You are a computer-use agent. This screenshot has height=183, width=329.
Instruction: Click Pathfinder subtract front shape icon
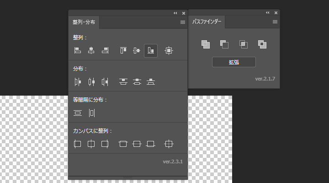pyautogui.click(x=224, y=44)
